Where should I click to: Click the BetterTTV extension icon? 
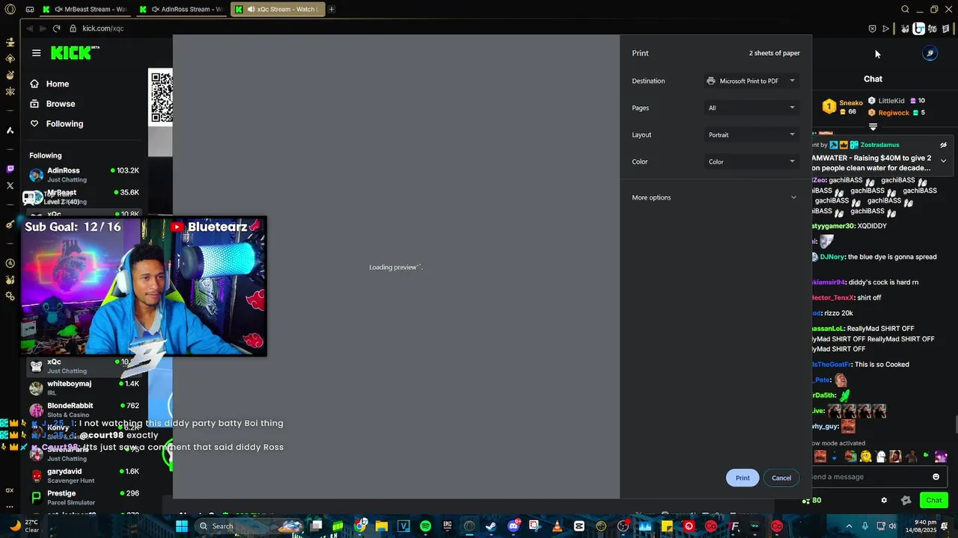(918, 28)
